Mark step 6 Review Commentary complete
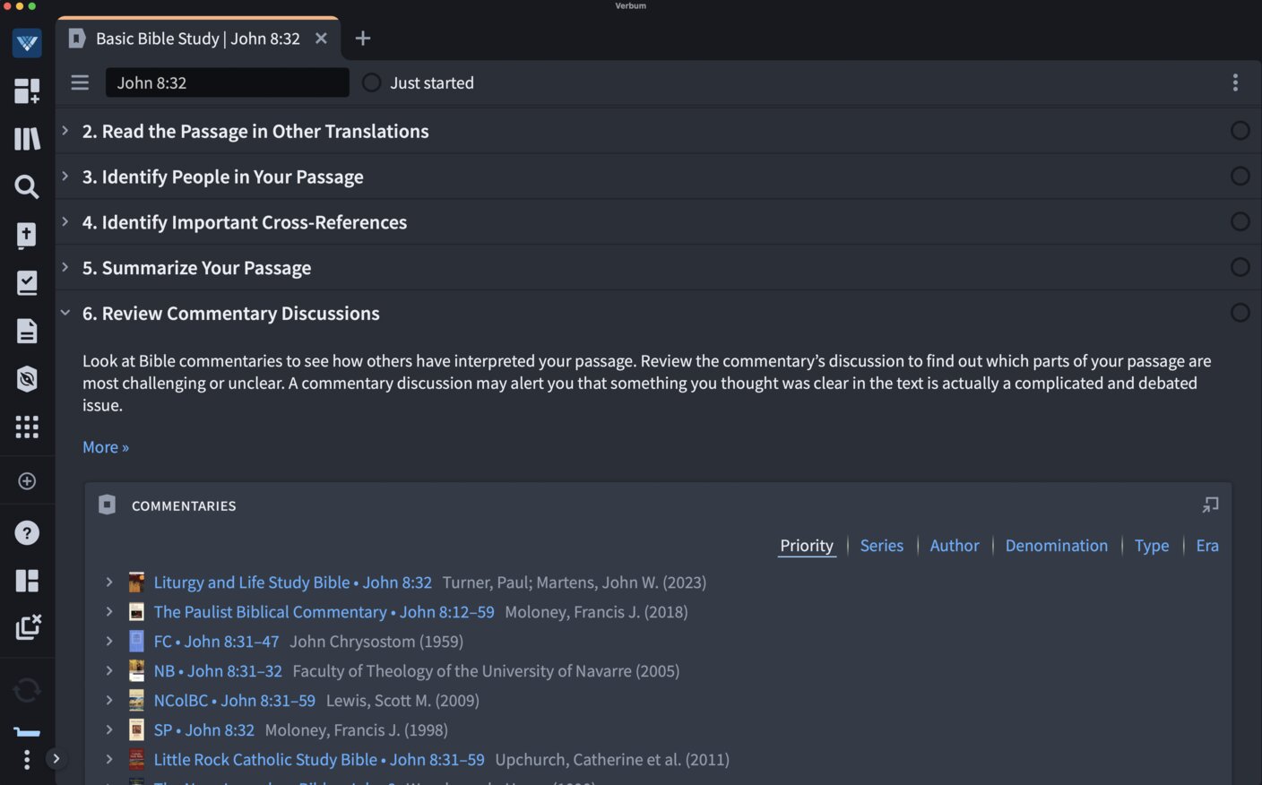This screenshot has width=1262, height=785. [1240, 313]
